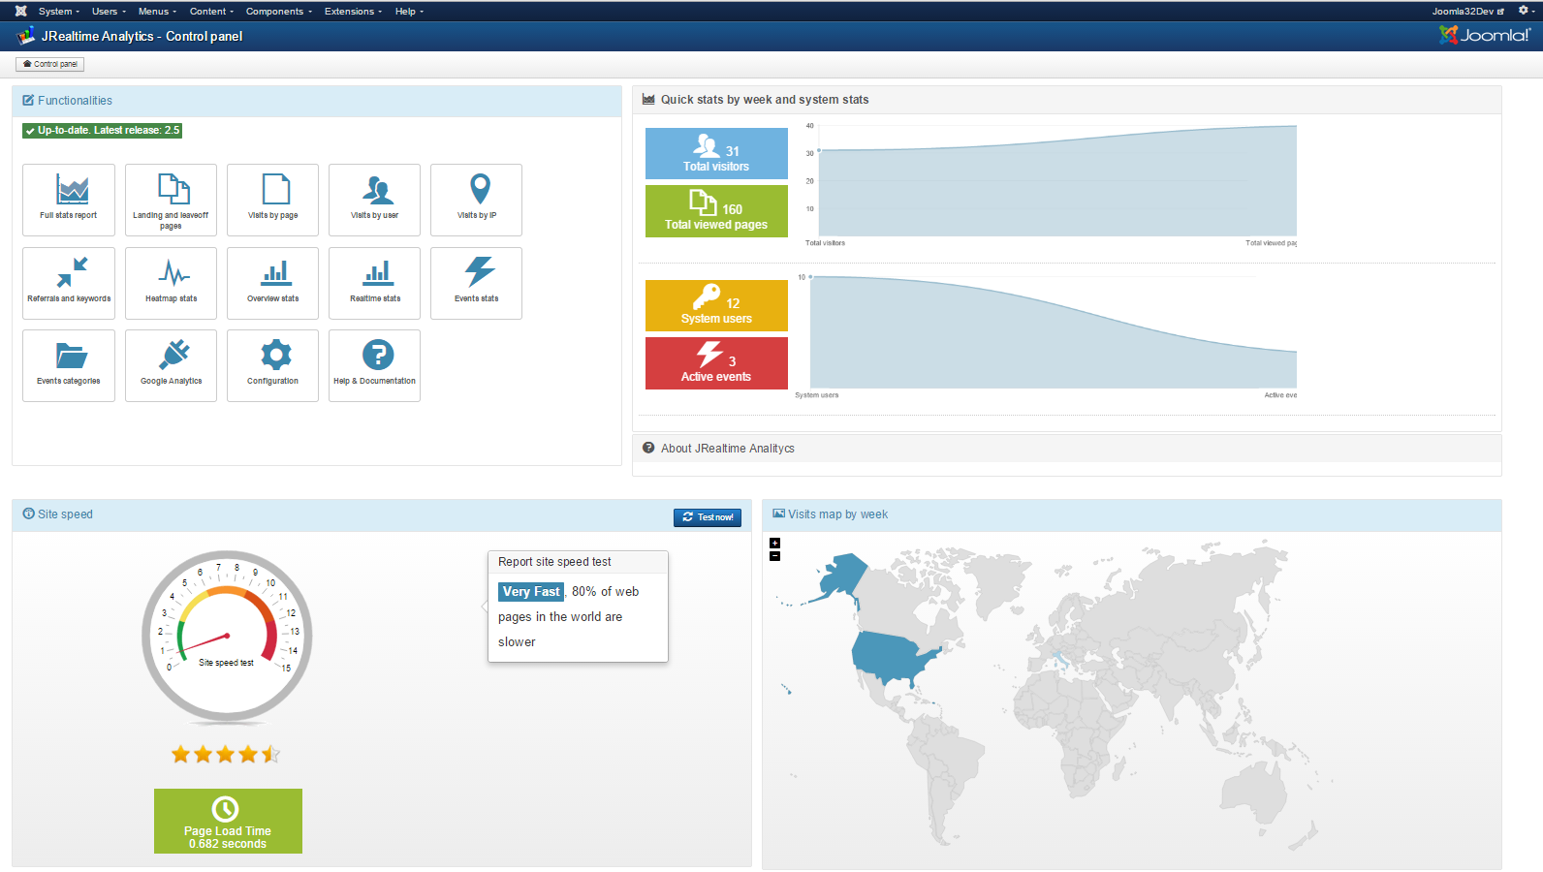The image size is (1543, 872).
Task: Open the Extensions menu
Action: 353,12
